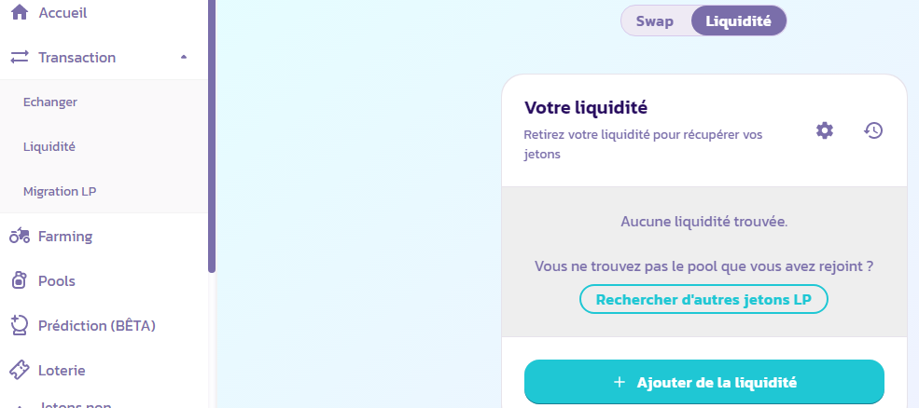
Task: Click the Prédiction (BÊTA) icon
Action: coord(20,326)
